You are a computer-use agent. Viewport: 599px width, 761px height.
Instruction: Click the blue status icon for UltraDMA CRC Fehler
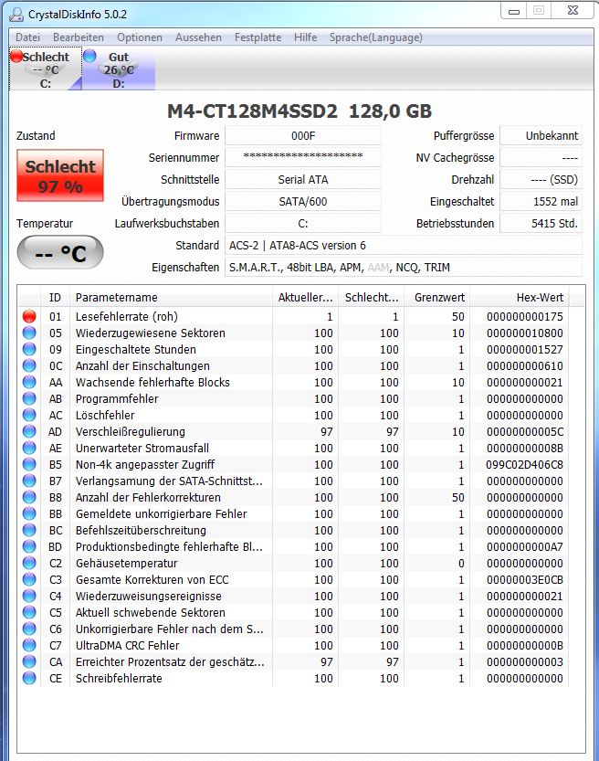coord(29,646)
